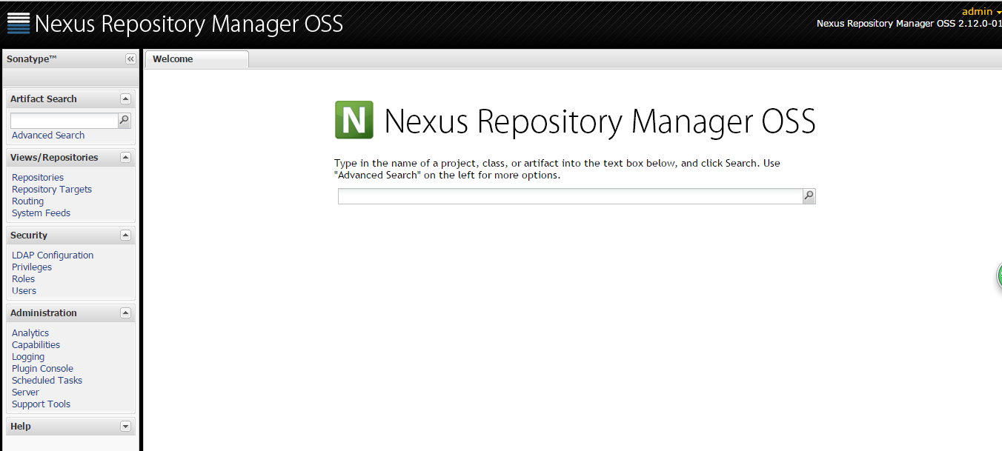Open Users under Security
Image resolution: width=1002 pixels, height=451 pixels.
pyautogui.click(x=24, y=291)
